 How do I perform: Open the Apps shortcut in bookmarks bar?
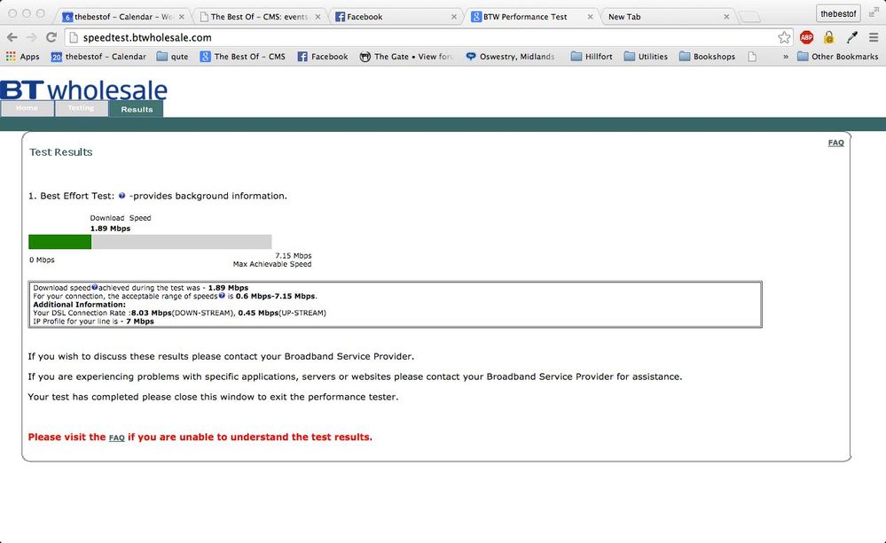[22, 57]
